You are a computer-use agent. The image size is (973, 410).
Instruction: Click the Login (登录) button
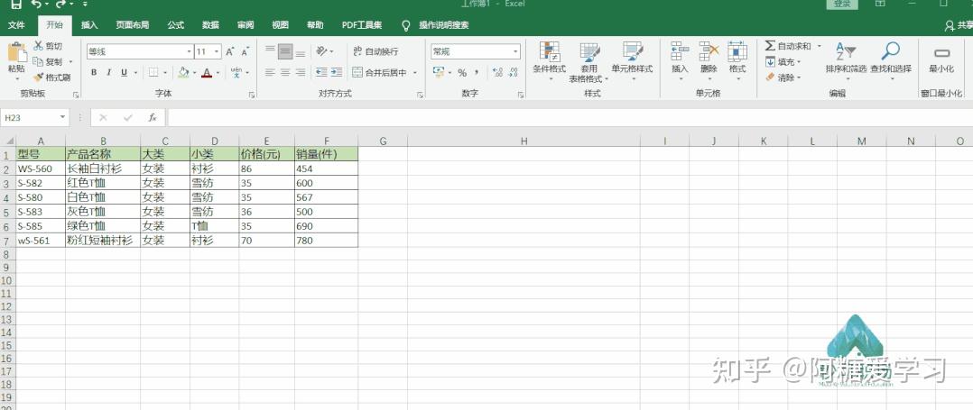[842, 4]
